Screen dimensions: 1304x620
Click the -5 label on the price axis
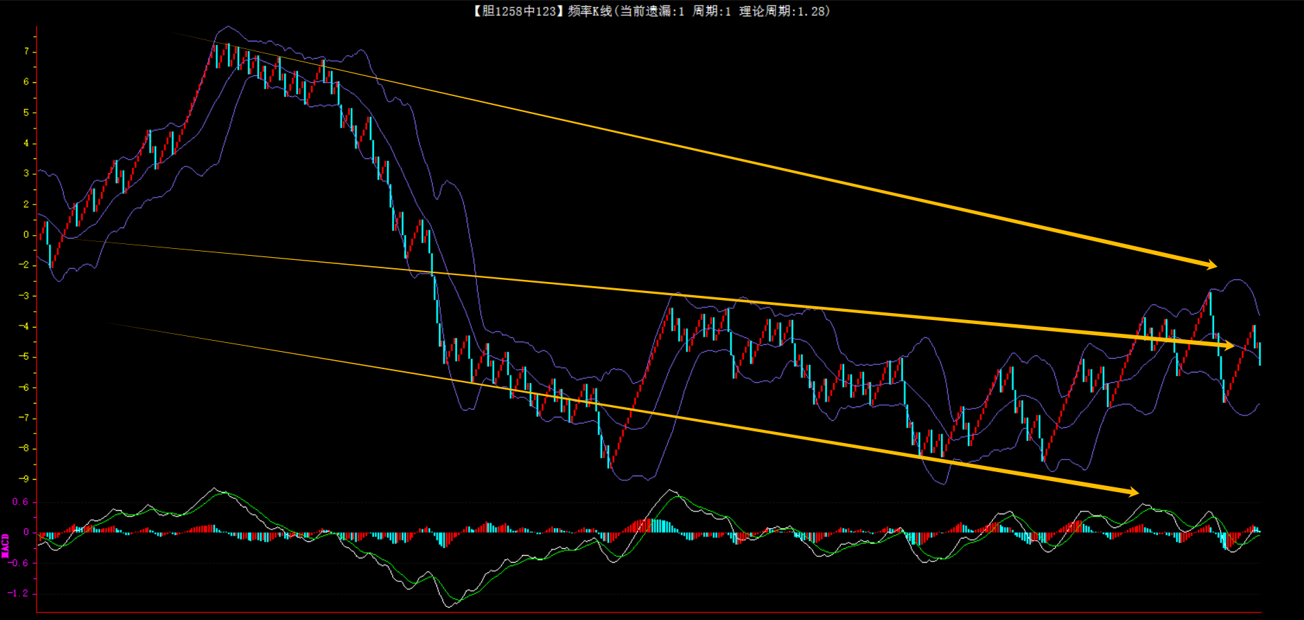point(24,357)
